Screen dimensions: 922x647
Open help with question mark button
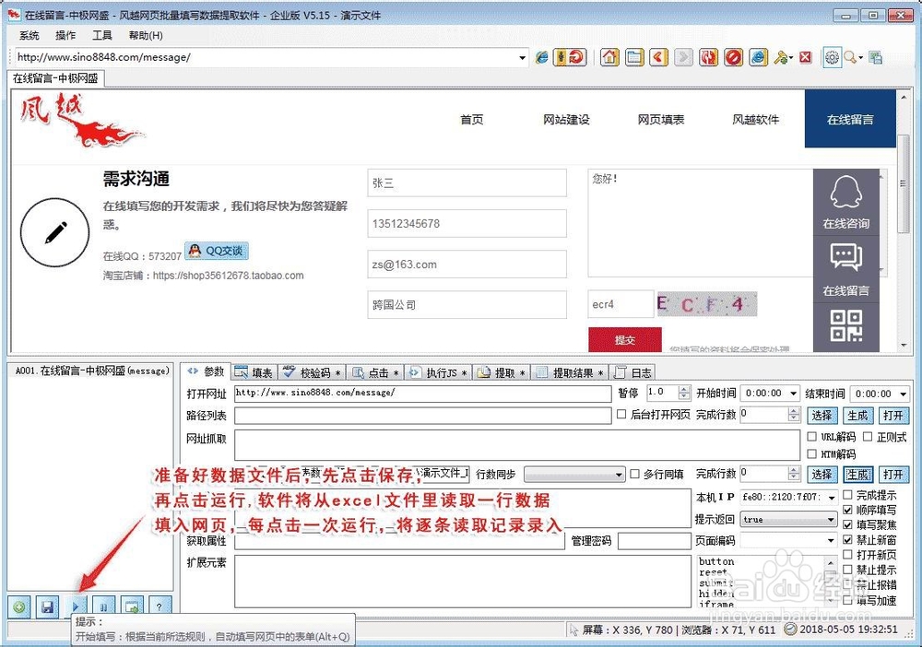tap(160, 606)
